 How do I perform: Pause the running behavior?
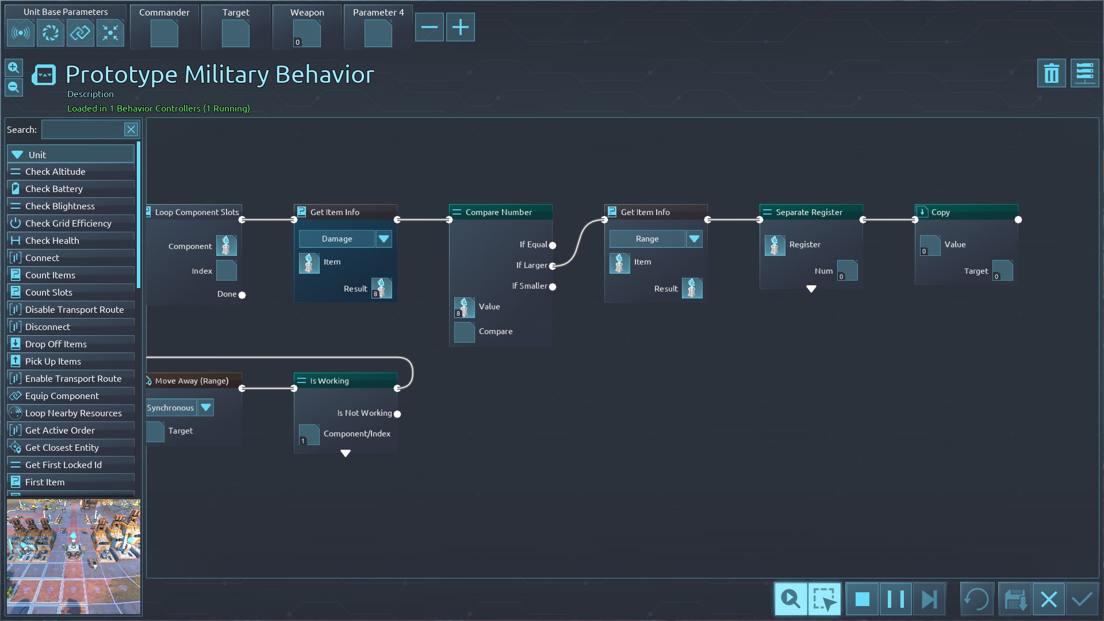895,600
